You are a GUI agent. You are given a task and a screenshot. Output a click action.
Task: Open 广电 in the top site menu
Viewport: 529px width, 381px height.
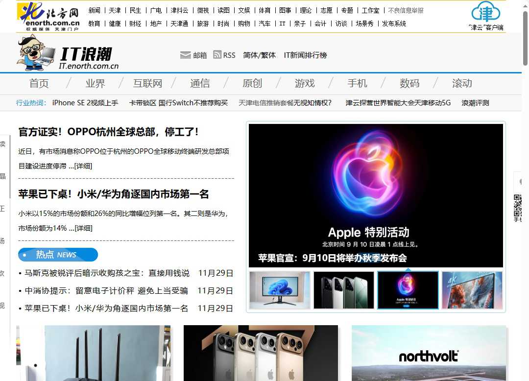156,10
